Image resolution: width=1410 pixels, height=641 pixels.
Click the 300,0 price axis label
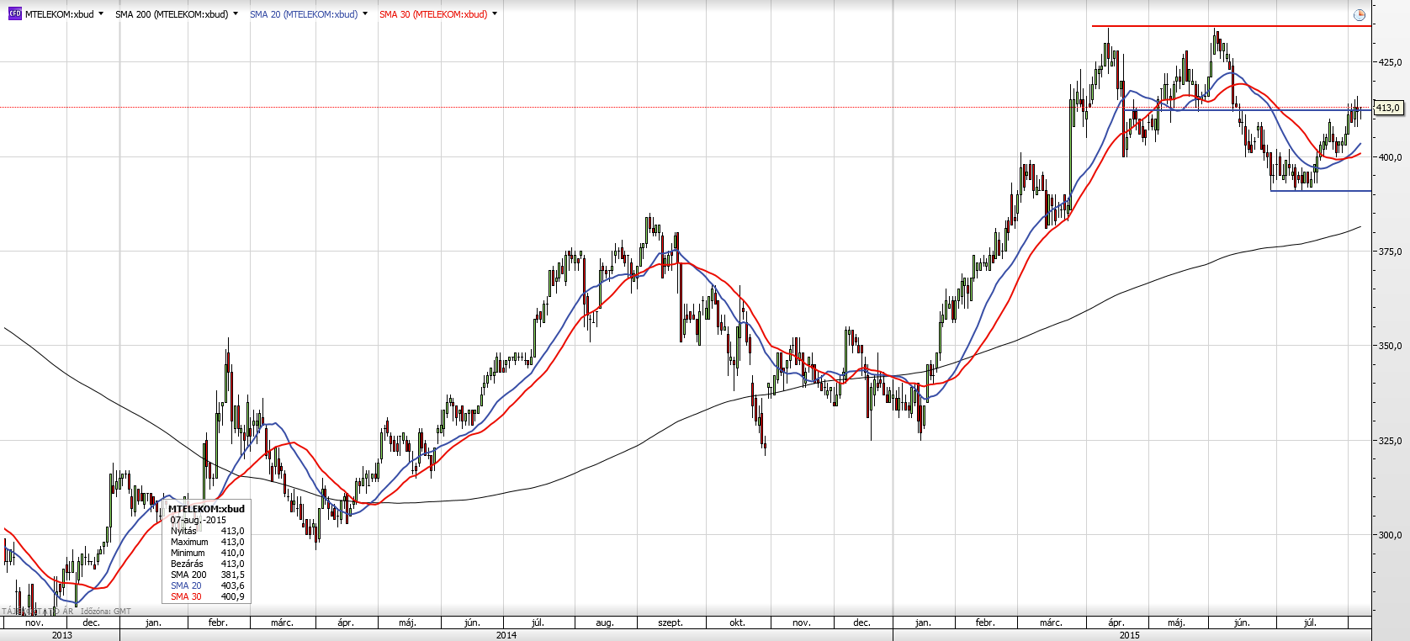tap(1389, 535)
